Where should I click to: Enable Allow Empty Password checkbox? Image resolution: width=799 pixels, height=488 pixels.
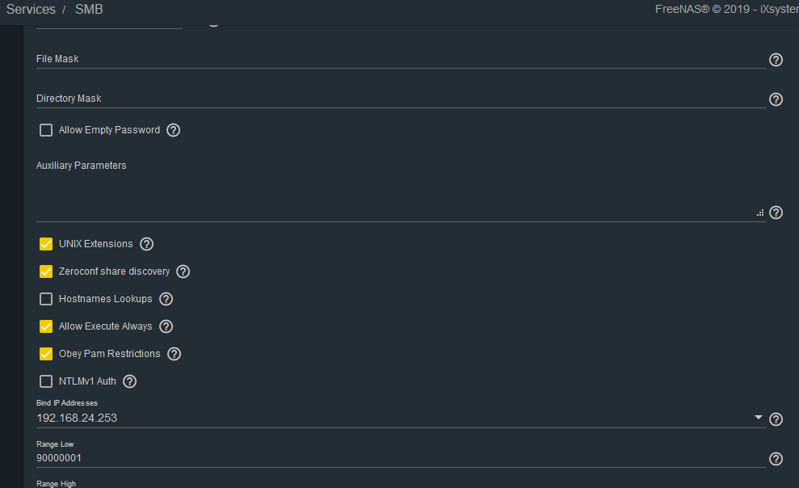pyautogui.click(x=46, y=130)
